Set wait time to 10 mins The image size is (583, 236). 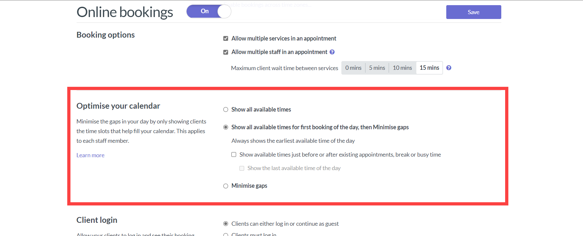pos(403,68)
